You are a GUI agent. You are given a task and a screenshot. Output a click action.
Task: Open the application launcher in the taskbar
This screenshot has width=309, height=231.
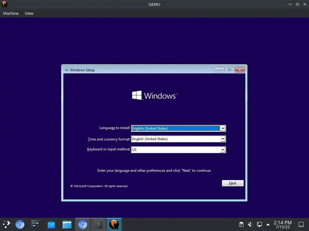click(7, 224)
